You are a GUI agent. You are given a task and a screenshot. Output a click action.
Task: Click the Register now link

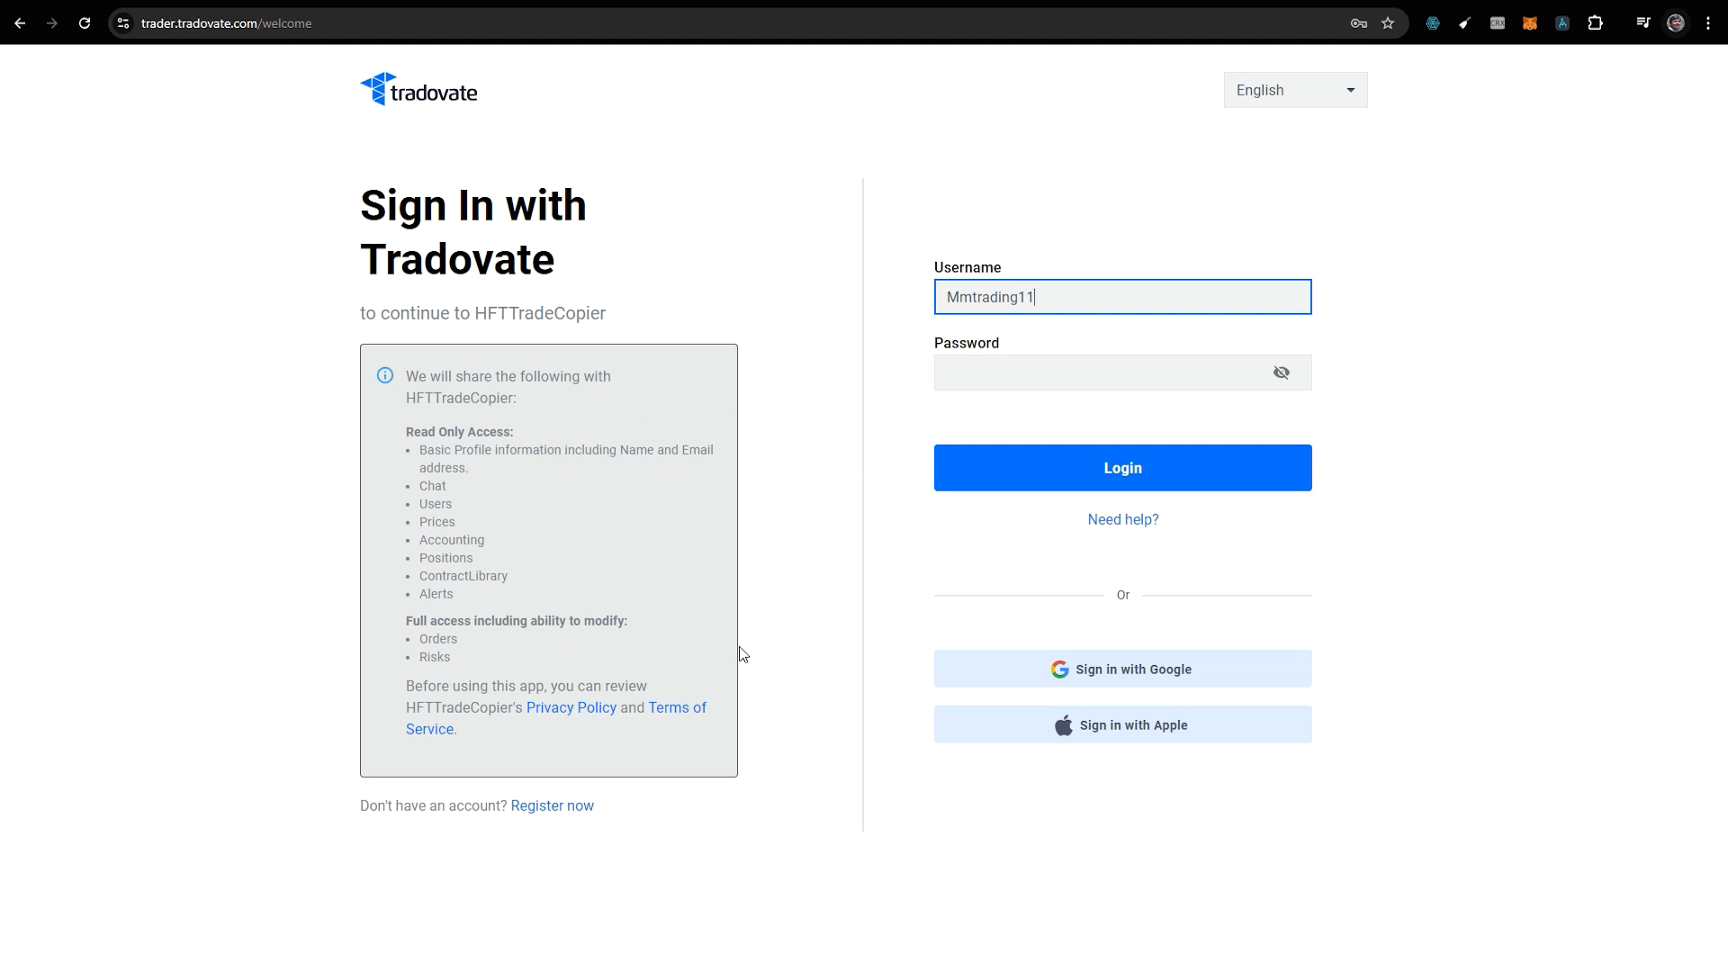click(x=552, y=805)
